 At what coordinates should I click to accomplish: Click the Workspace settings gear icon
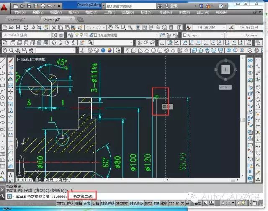point(54,35)
